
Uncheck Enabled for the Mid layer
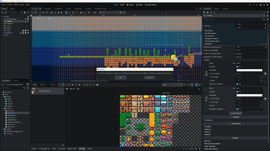tap(237, 92)
